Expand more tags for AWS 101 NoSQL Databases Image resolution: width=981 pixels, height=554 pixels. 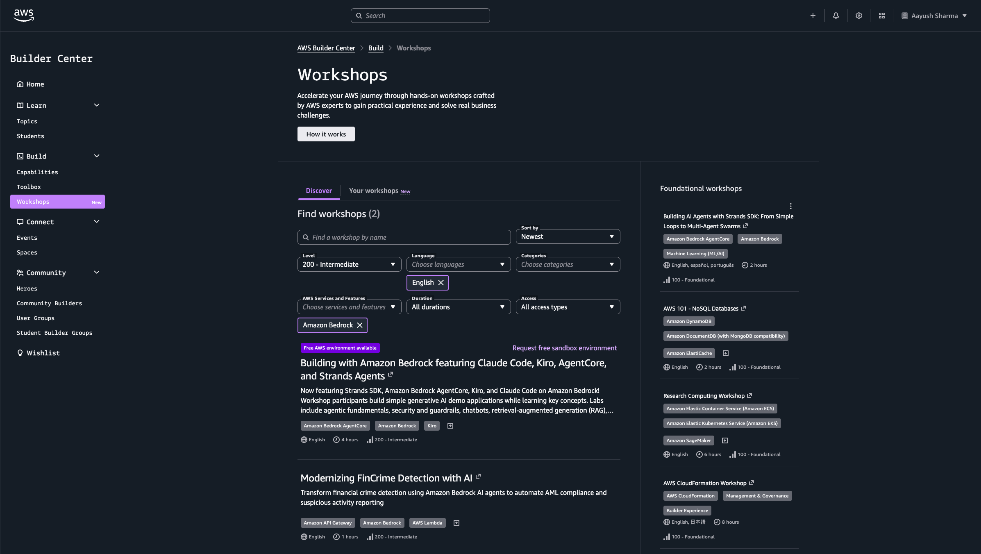pos(726,353)
